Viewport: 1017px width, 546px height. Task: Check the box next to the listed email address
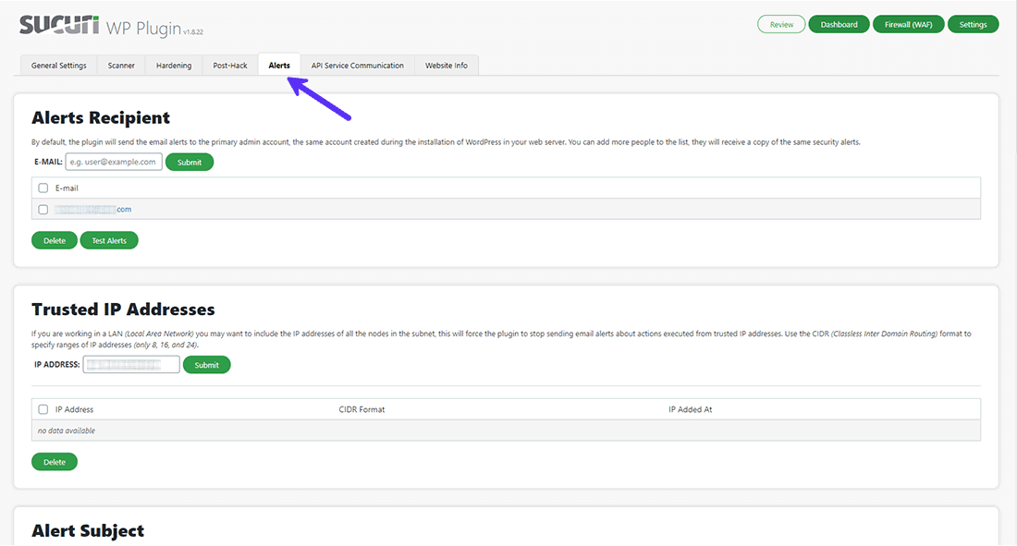click(43, 209)
